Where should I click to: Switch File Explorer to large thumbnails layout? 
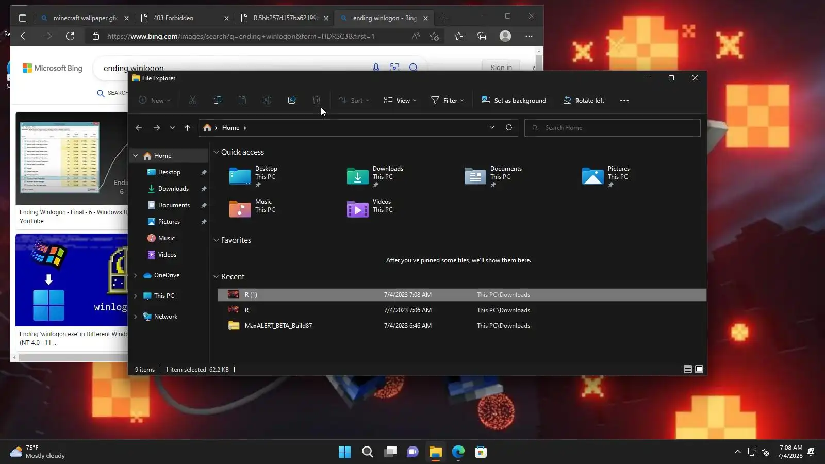click(x=699, y=369)
